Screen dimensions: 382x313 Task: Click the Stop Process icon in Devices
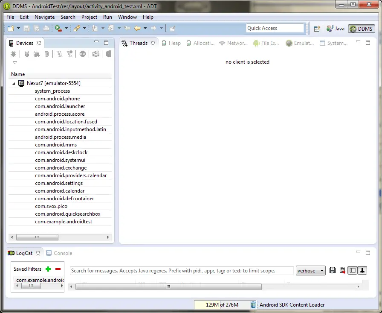coord(83,54)
